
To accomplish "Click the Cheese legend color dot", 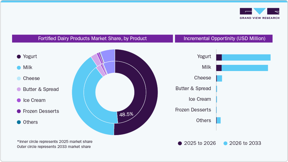I will point(19,79).
